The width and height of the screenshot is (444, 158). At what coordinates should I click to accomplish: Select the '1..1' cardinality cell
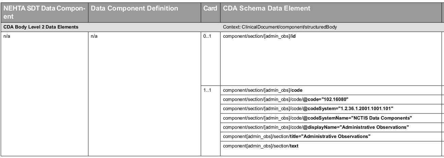207,90
